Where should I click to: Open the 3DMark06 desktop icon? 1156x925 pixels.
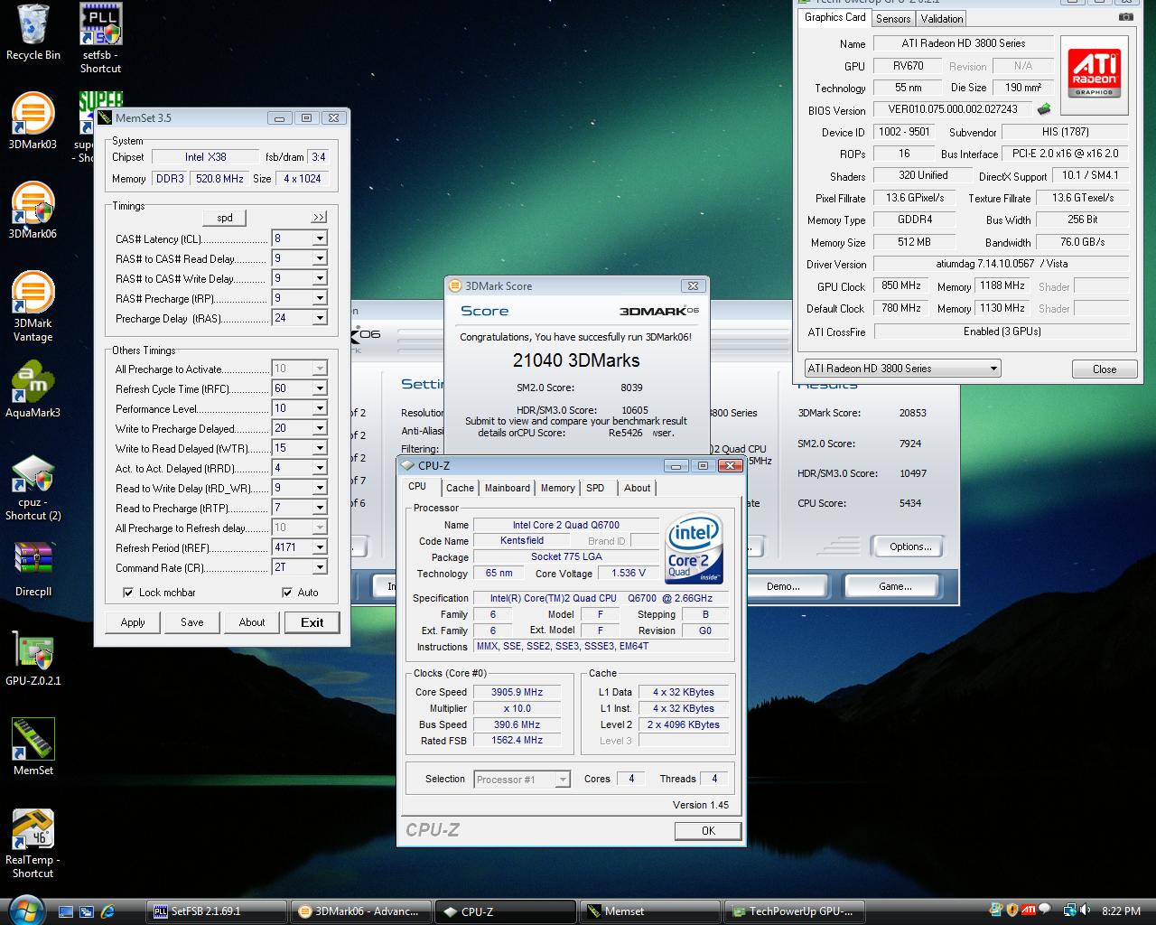[33, 210]
